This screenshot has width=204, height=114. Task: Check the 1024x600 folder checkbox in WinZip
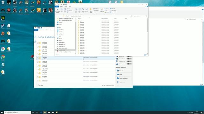pos(38,43)
